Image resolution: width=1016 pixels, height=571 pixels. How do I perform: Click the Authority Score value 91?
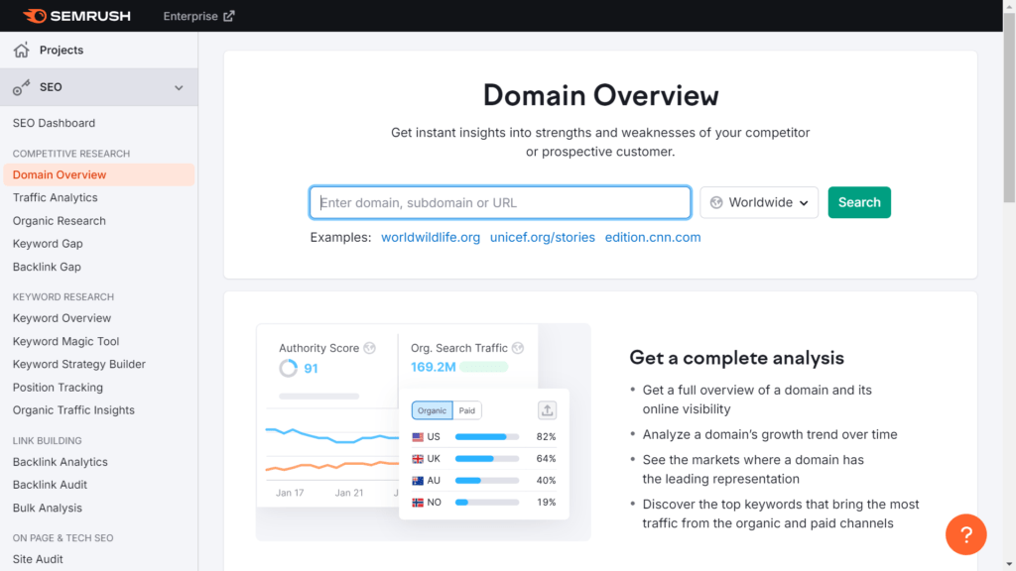(x=311, y=369)
